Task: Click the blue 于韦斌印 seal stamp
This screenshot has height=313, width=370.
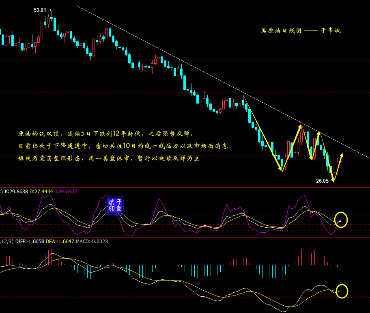Action: [115, 205]
